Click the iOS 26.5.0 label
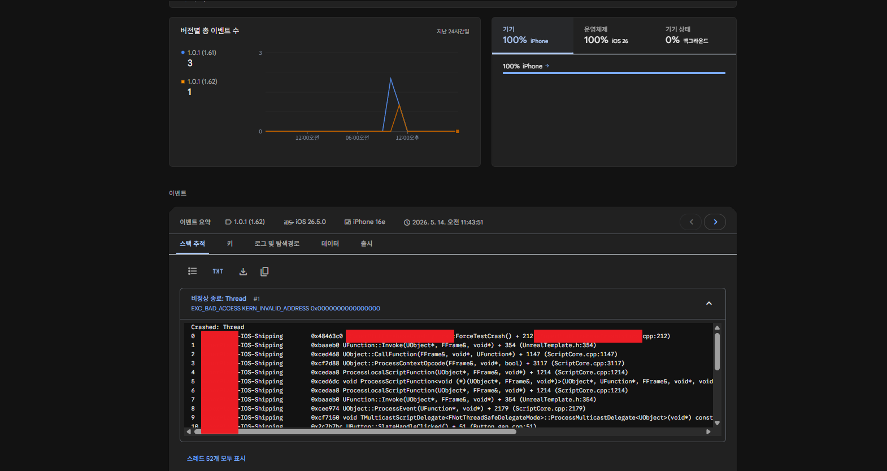Viewport: 887px width, 471px height. (x=305, y=222)
